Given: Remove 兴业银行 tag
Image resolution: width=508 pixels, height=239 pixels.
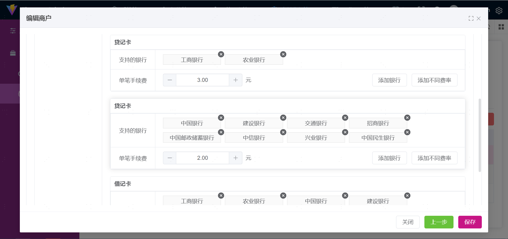Looking at the screenshot, I should pyautogui.click(x=345, y=132).
